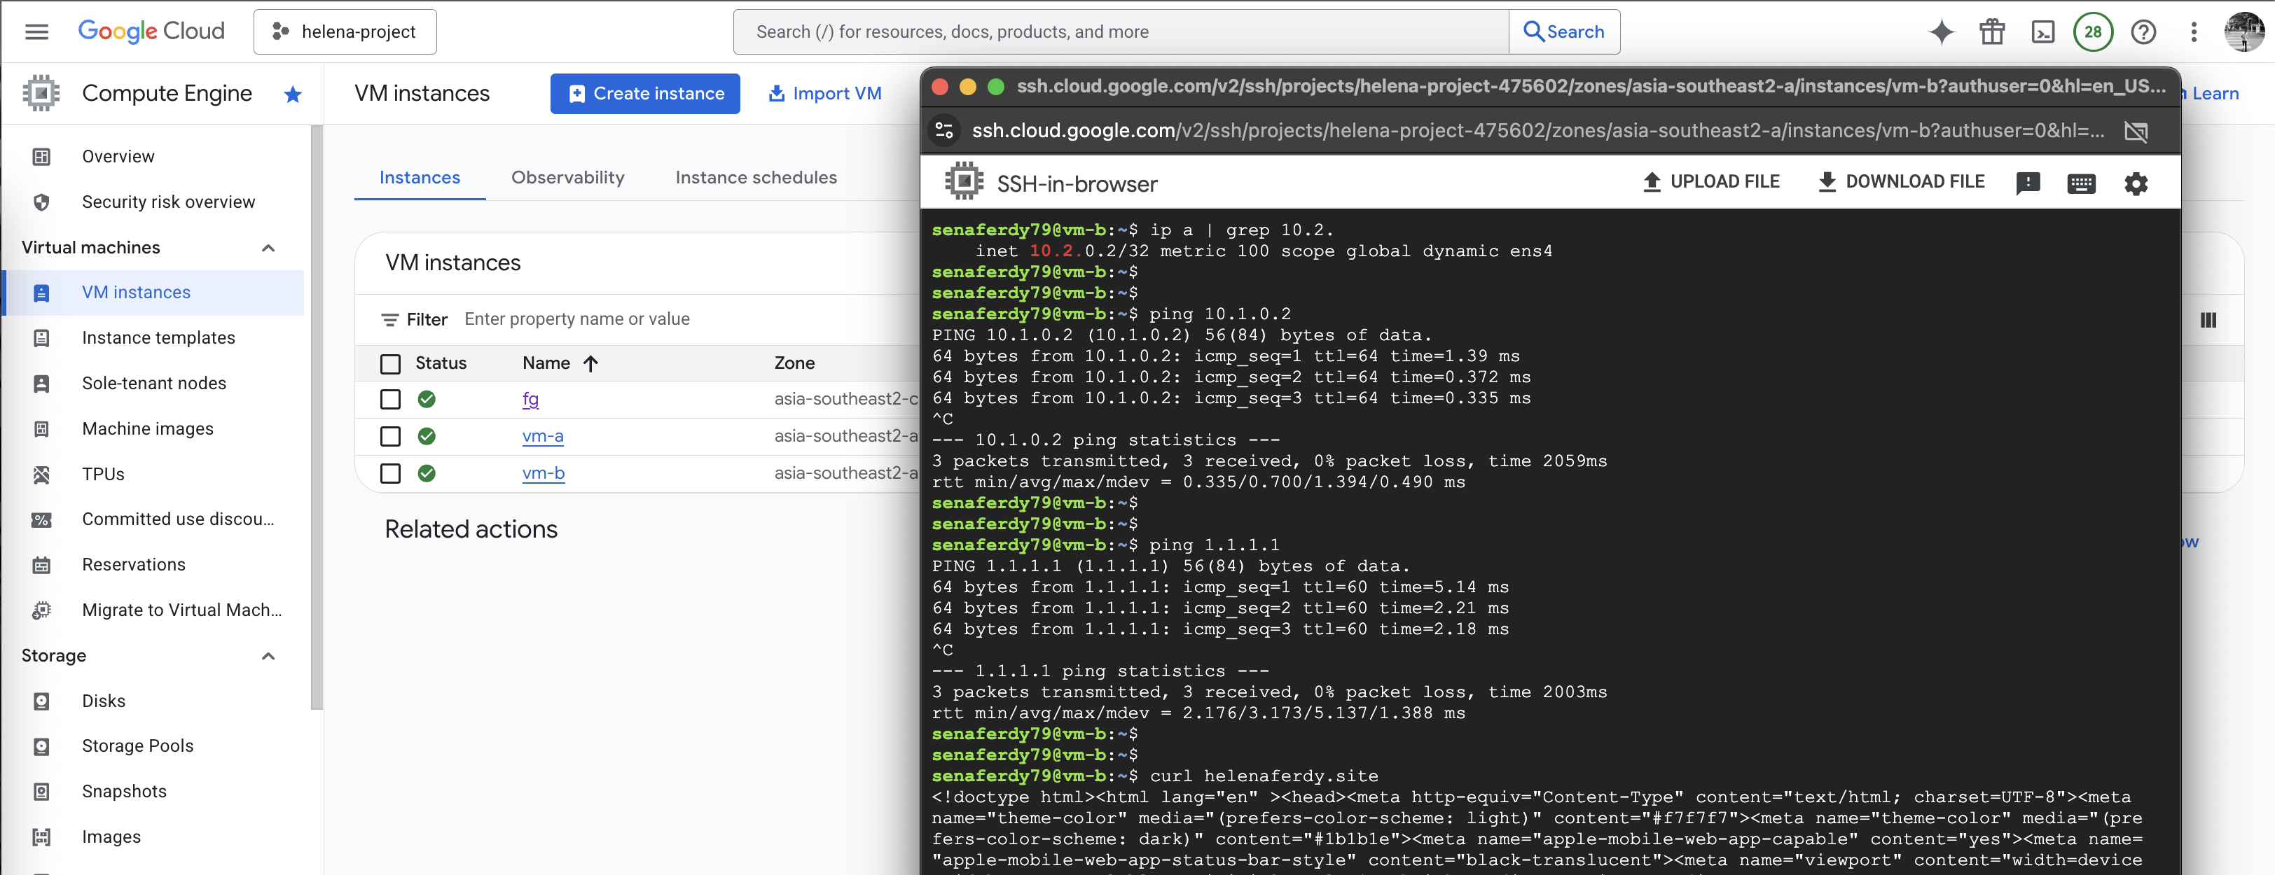Image resolution: width=2275 pixels, height=875 pixels.
Task: Open the on-screen keyboard icon in SSH
Action: (x=2081, y=183)
